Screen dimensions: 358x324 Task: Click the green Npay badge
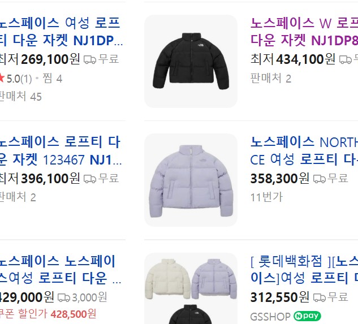[307, 316]
